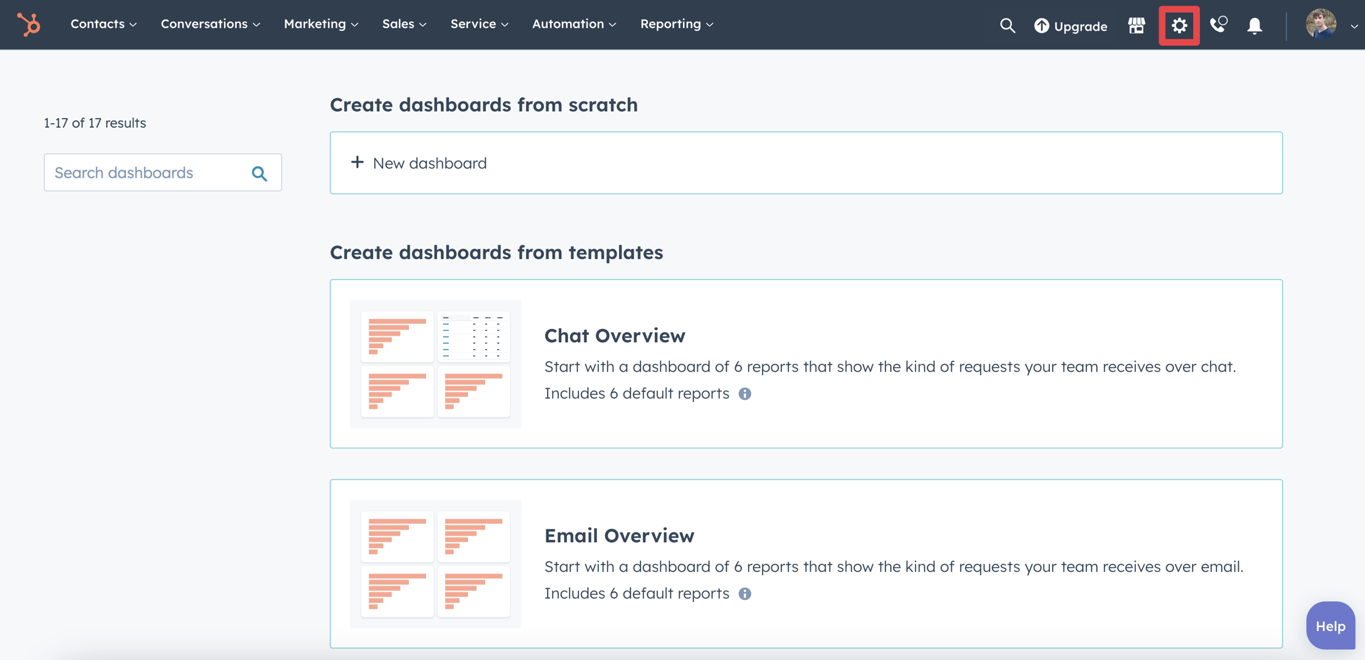
Task: Open the App Marketplace icon
Action: [1136, 25]
